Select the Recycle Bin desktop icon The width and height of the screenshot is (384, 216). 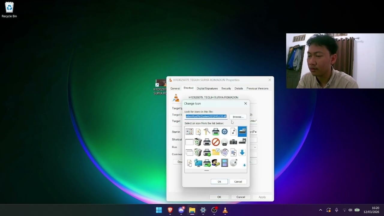[x=9, y=10]
